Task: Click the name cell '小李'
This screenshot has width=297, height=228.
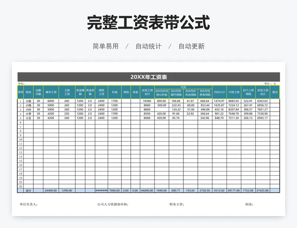Action: 29,114
